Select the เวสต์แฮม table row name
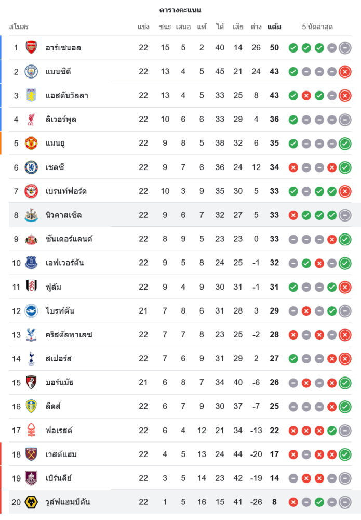The height and width of the screenshot is (520, 361). click(61, 454)
